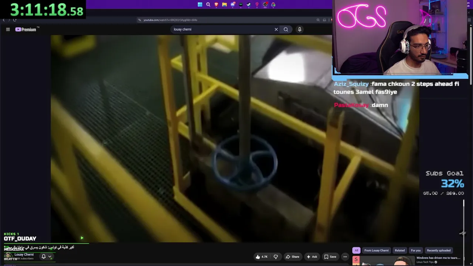Open the browser zoom control icon
The height and width of the screenshot is (266, 473).
tap(318, 20)
